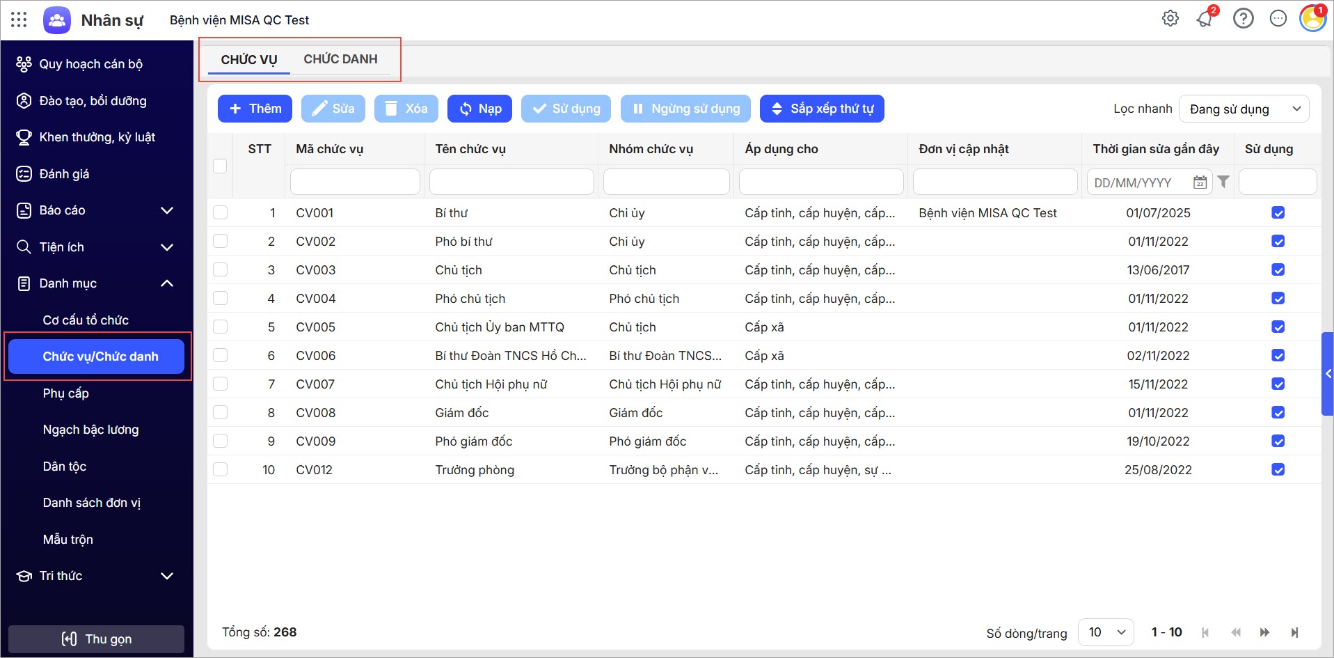Focus the Tên chức vụ filter field
1334x658 pixels.
pyautogui.click(x=511, y=182)
